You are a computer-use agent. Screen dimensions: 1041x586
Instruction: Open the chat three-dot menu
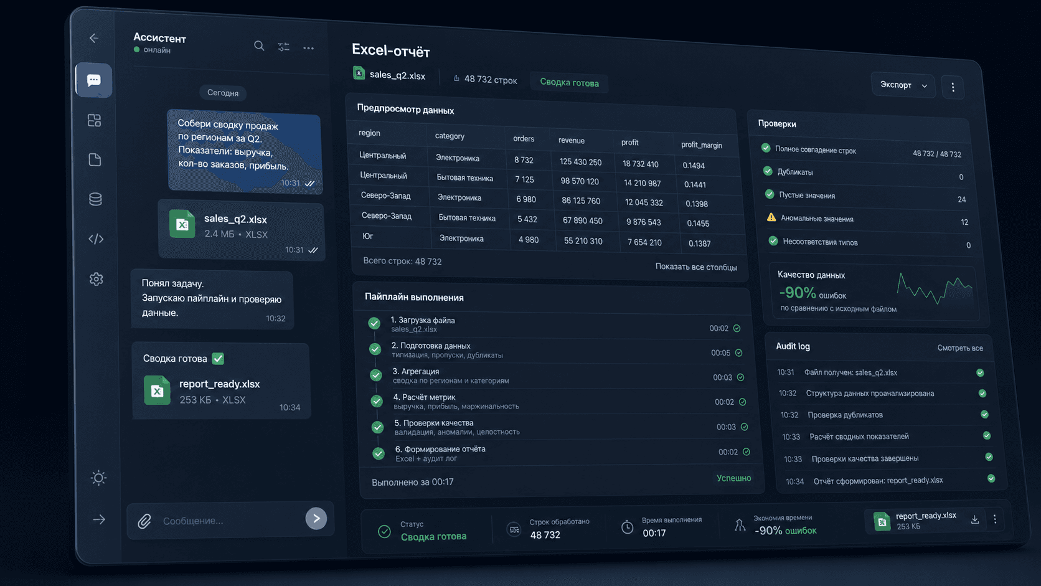[x=309, y=48]
